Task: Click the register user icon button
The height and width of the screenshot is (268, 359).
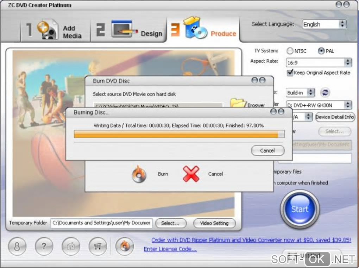Action: tap(17, 247)
